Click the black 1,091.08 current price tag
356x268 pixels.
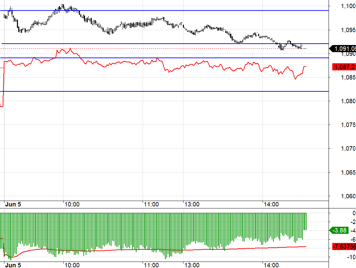click(x=344, y=49)
